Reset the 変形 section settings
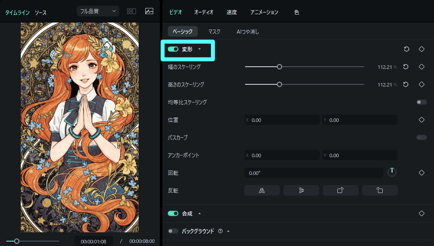This screenshot has width=434, height=246. point(406,49)
